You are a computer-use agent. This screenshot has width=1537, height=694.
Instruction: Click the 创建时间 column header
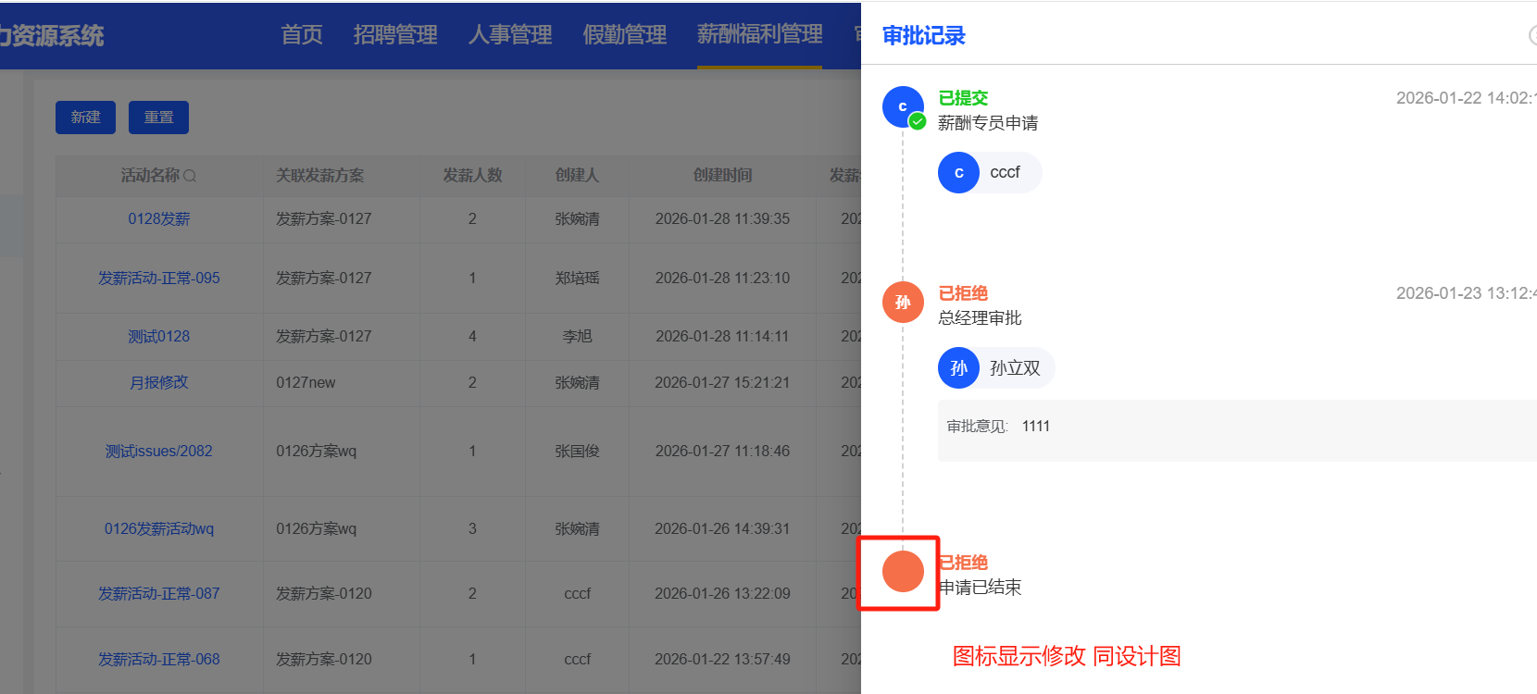point(722,176)
